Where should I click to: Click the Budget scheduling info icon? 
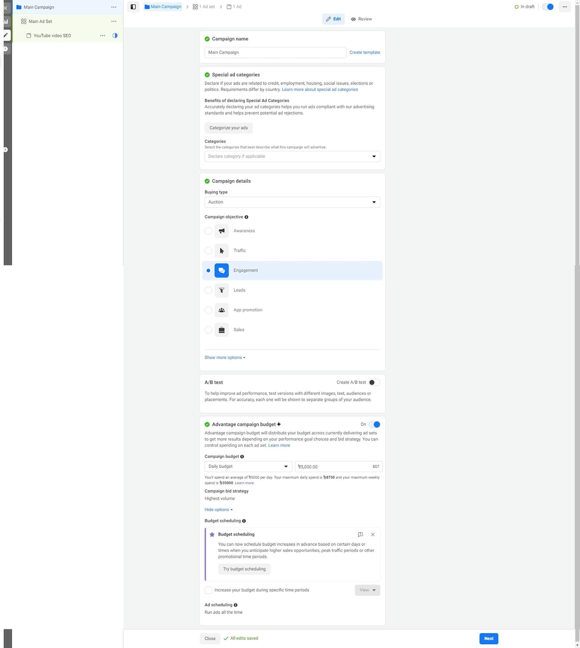pyautogui.click(x=244, y=521)
